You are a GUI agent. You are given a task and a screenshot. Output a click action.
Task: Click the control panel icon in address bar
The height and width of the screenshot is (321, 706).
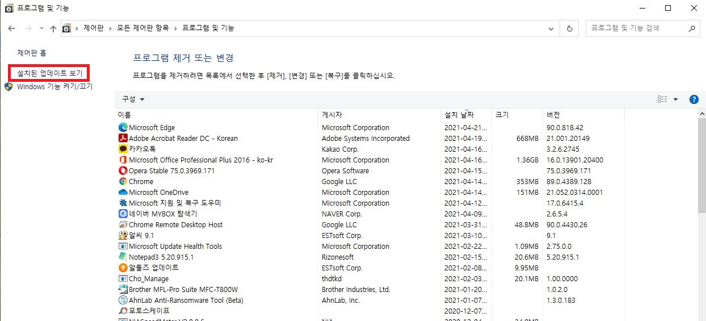click(x=66, y=28)
